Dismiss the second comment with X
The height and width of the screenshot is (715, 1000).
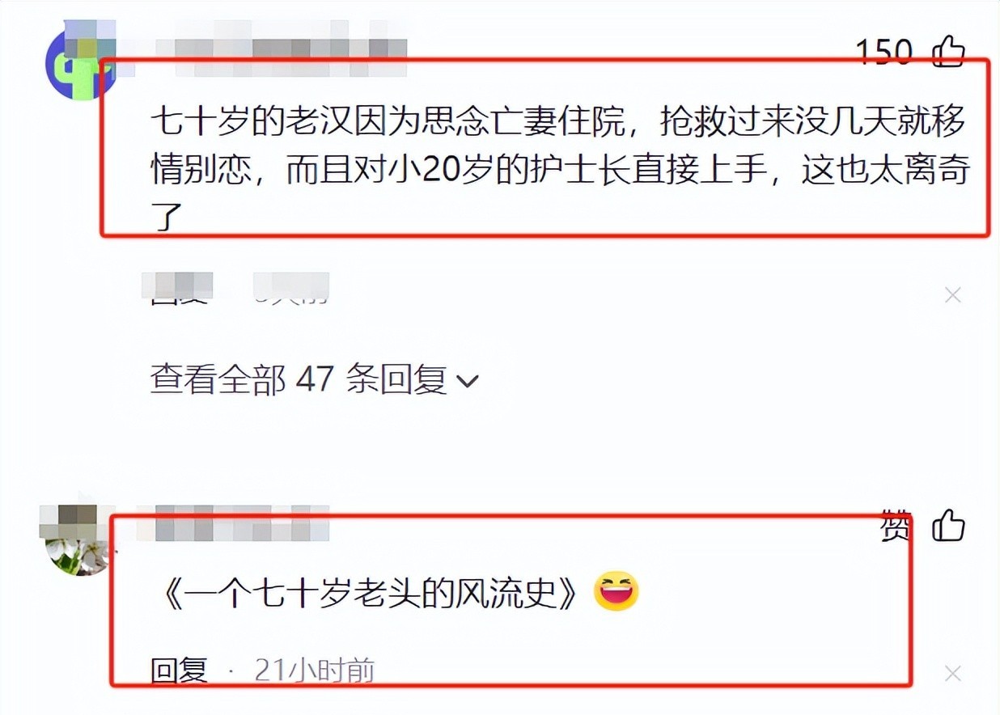coord(952,673)
